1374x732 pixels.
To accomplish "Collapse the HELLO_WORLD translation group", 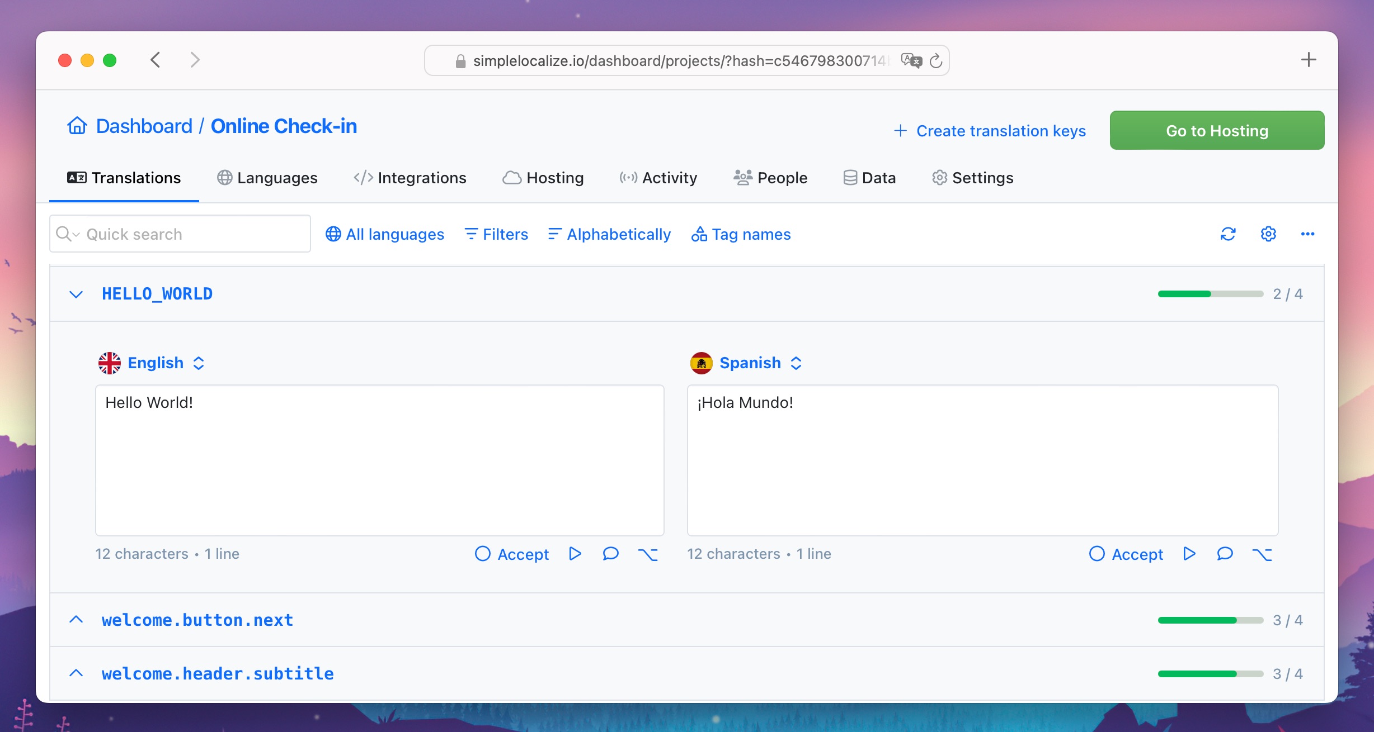I will coord(77,292).
